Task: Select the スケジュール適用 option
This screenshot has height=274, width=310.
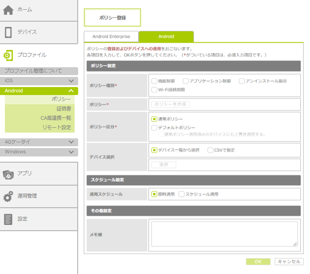Action: coord(181,194)
